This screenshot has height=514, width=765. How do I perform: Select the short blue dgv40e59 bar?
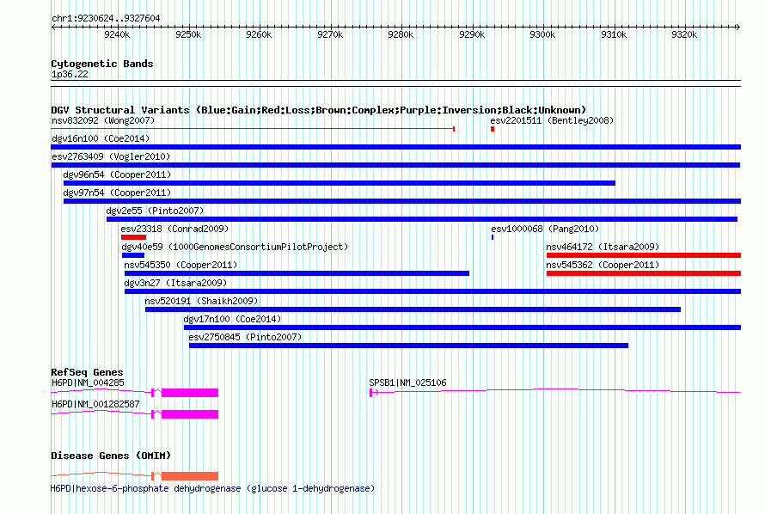point(133,255)
